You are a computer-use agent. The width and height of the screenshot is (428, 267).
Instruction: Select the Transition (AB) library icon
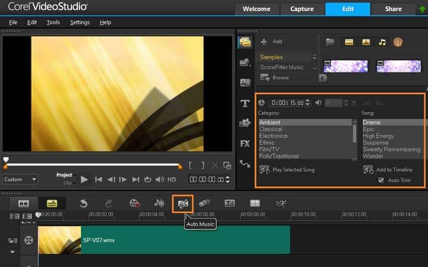(245, 82)
